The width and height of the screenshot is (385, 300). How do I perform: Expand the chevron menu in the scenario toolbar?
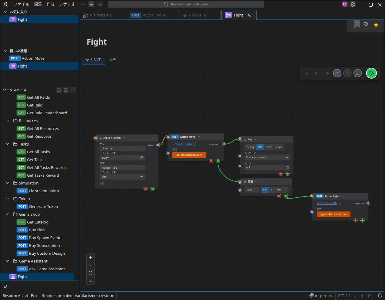tap(328, 73)
